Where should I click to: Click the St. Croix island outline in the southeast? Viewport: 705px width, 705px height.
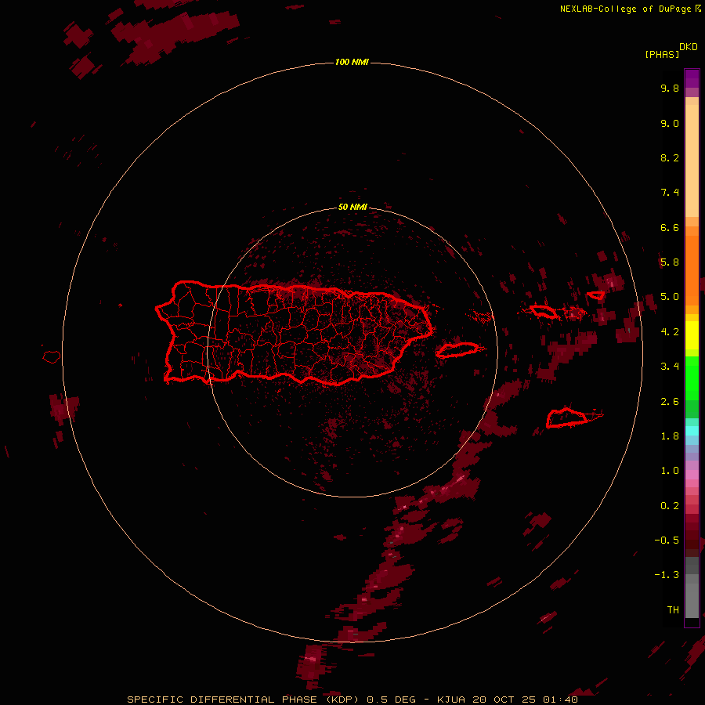coord(567,418)
